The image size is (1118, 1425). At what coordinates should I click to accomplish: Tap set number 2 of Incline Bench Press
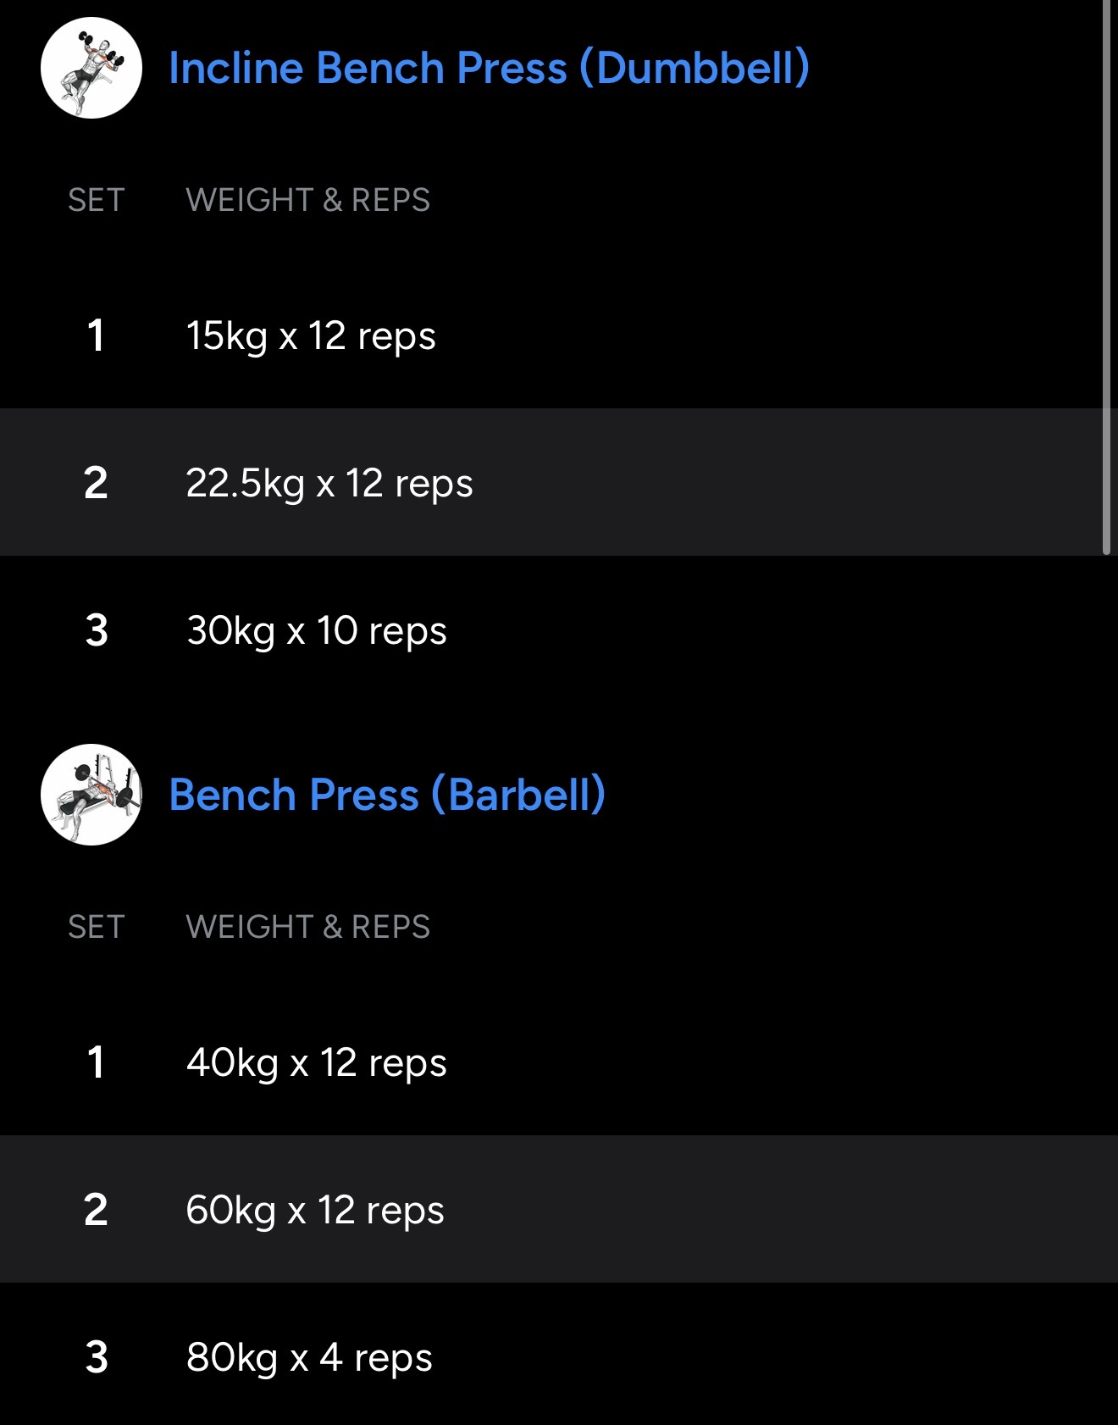click(x=96, y=483)
